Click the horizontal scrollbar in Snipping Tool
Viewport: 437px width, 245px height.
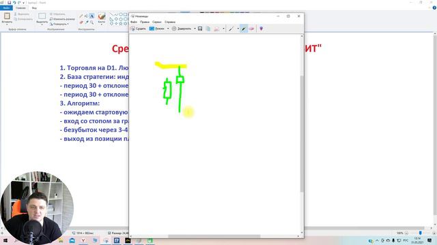point(214,236)
